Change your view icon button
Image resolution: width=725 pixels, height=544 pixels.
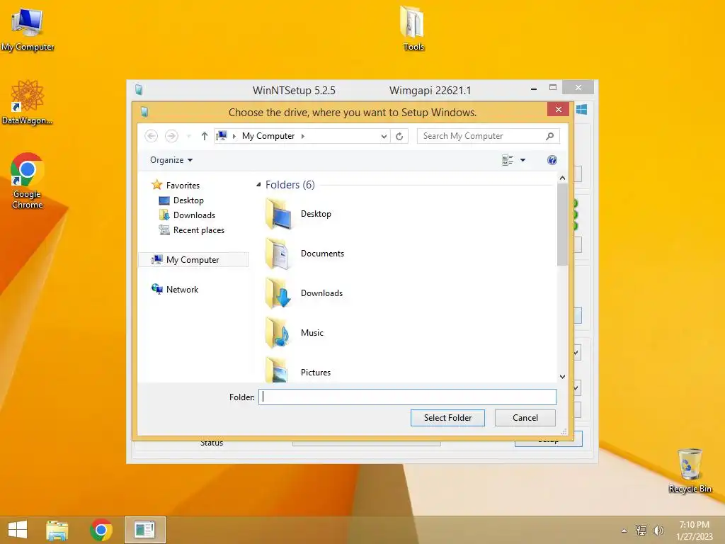pyautogui.click(x=508, y=160)
